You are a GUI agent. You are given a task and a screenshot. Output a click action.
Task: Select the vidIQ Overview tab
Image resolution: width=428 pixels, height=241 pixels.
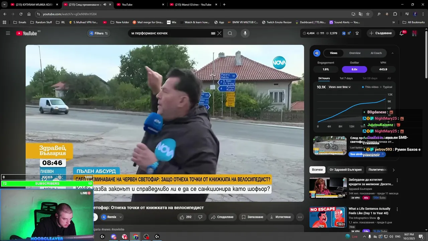pyautogui.click(x=355, y=53)
